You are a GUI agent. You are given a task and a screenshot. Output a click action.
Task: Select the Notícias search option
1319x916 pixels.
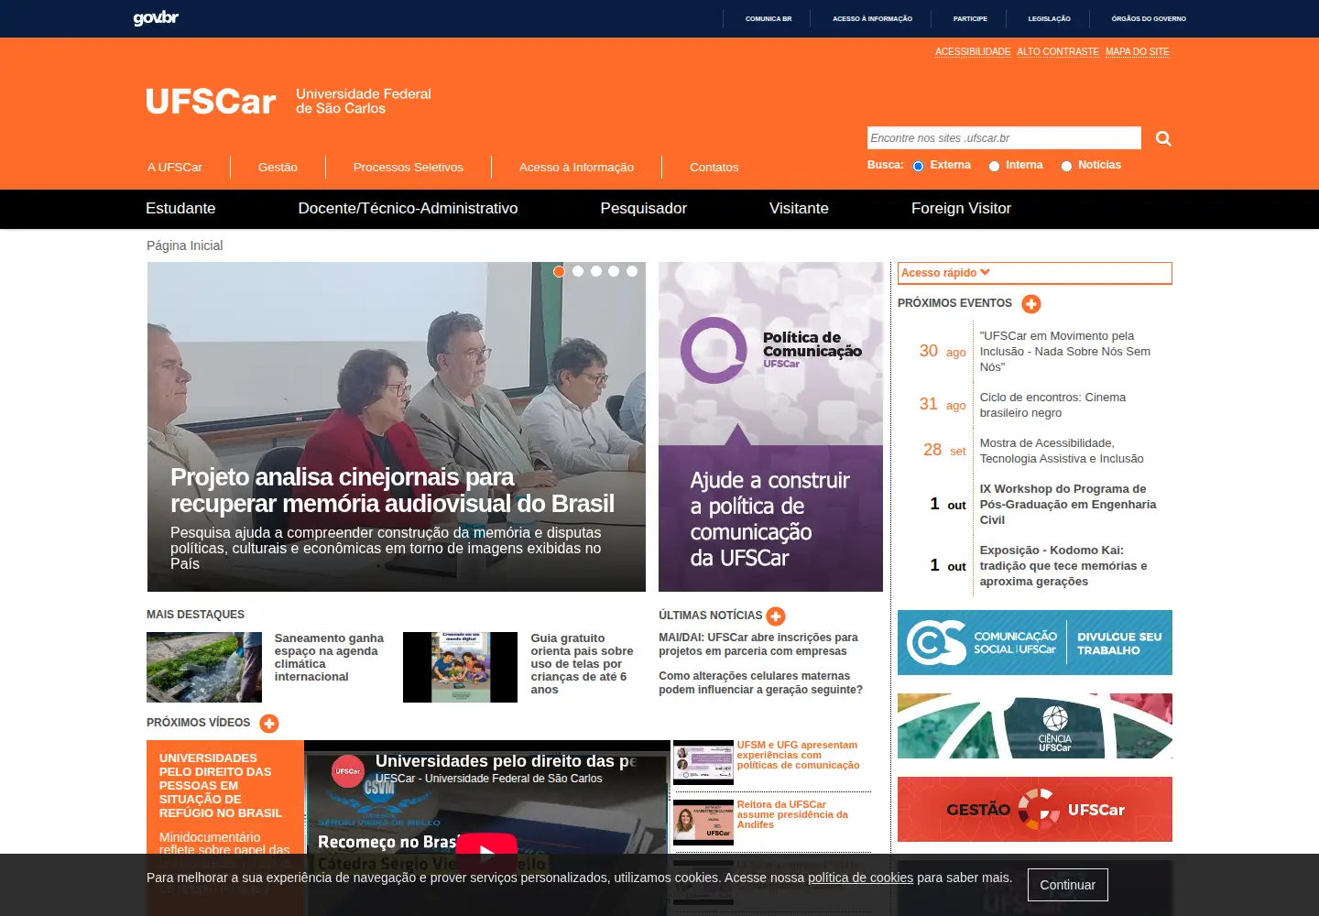[1066, 166]
